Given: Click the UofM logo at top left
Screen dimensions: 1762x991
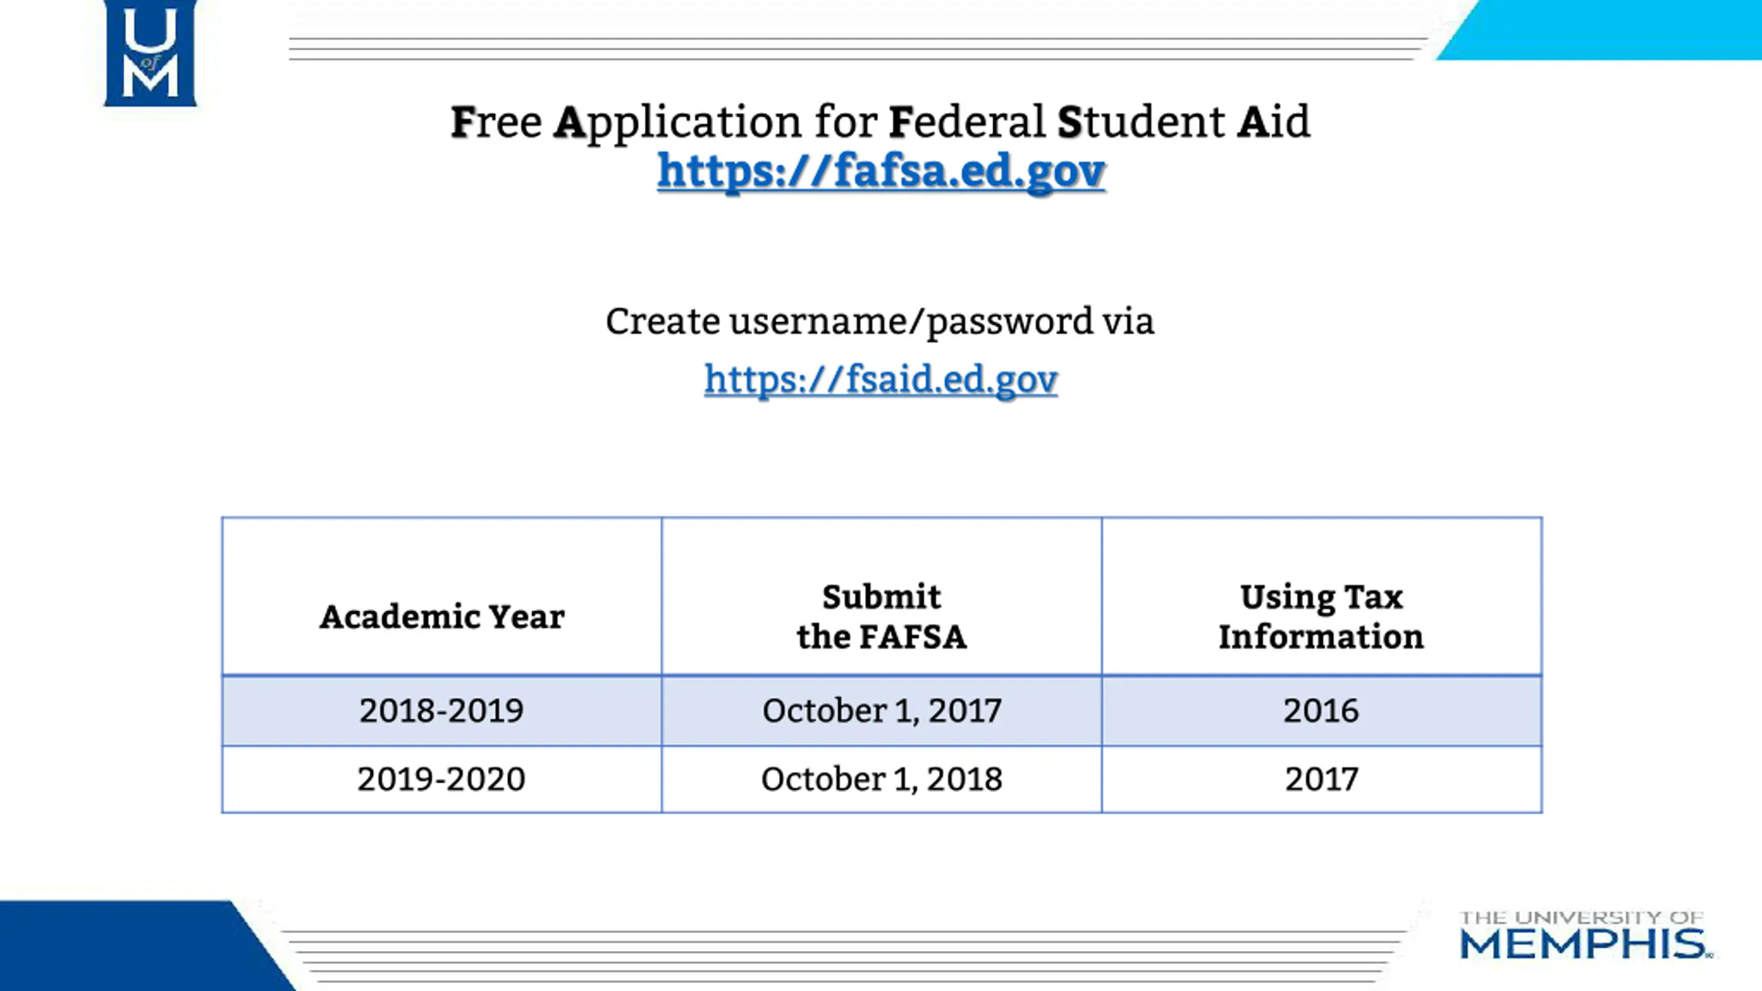Looking at the screenshot, I should [150, 54].
